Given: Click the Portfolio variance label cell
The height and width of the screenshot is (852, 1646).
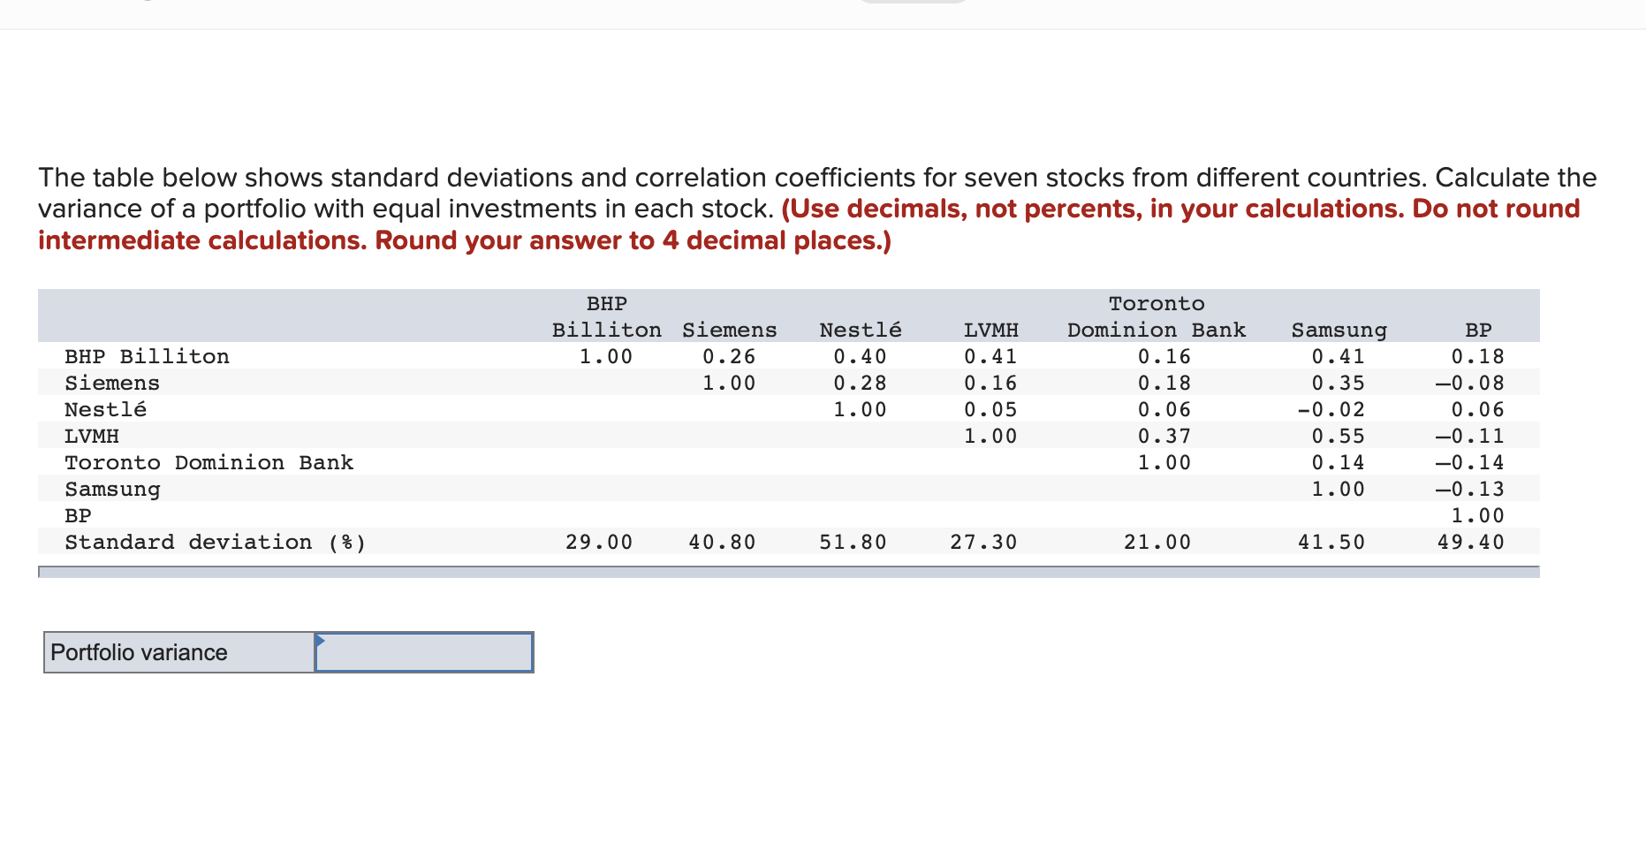Looking at the screenshot, I should click(179, 652).
